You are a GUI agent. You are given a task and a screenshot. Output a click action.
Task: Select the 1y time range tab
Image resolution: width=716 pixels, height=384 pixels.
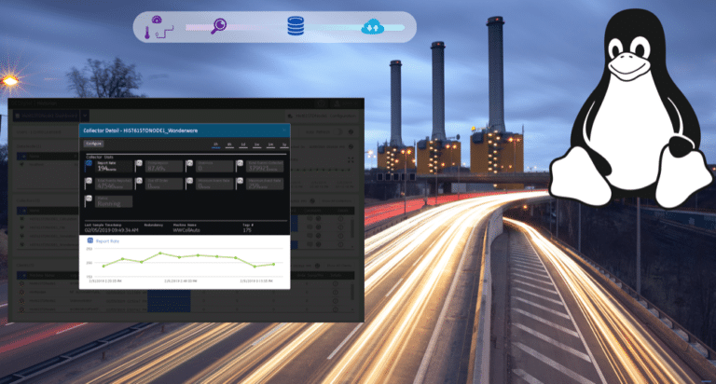(x=282, y=145)
